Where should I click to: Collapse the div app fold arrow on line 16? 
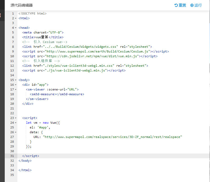[x=16, y=85]
